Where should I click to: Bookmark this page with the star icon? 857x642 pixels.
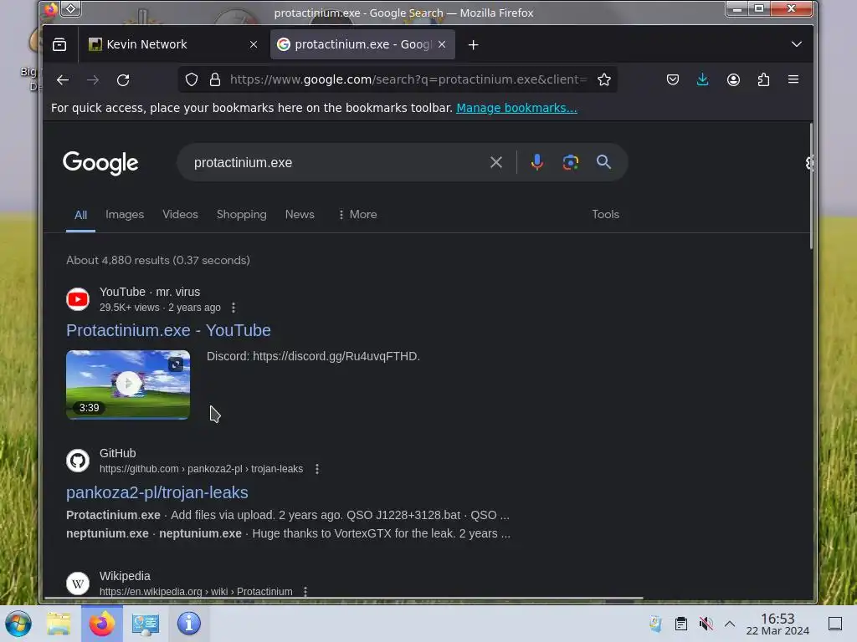pos(603,79)
